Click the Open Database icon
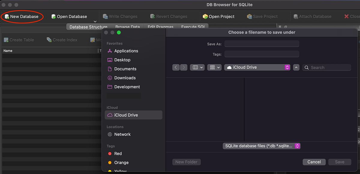Viewport: 360px width, 174px height. tap(53, 16)
